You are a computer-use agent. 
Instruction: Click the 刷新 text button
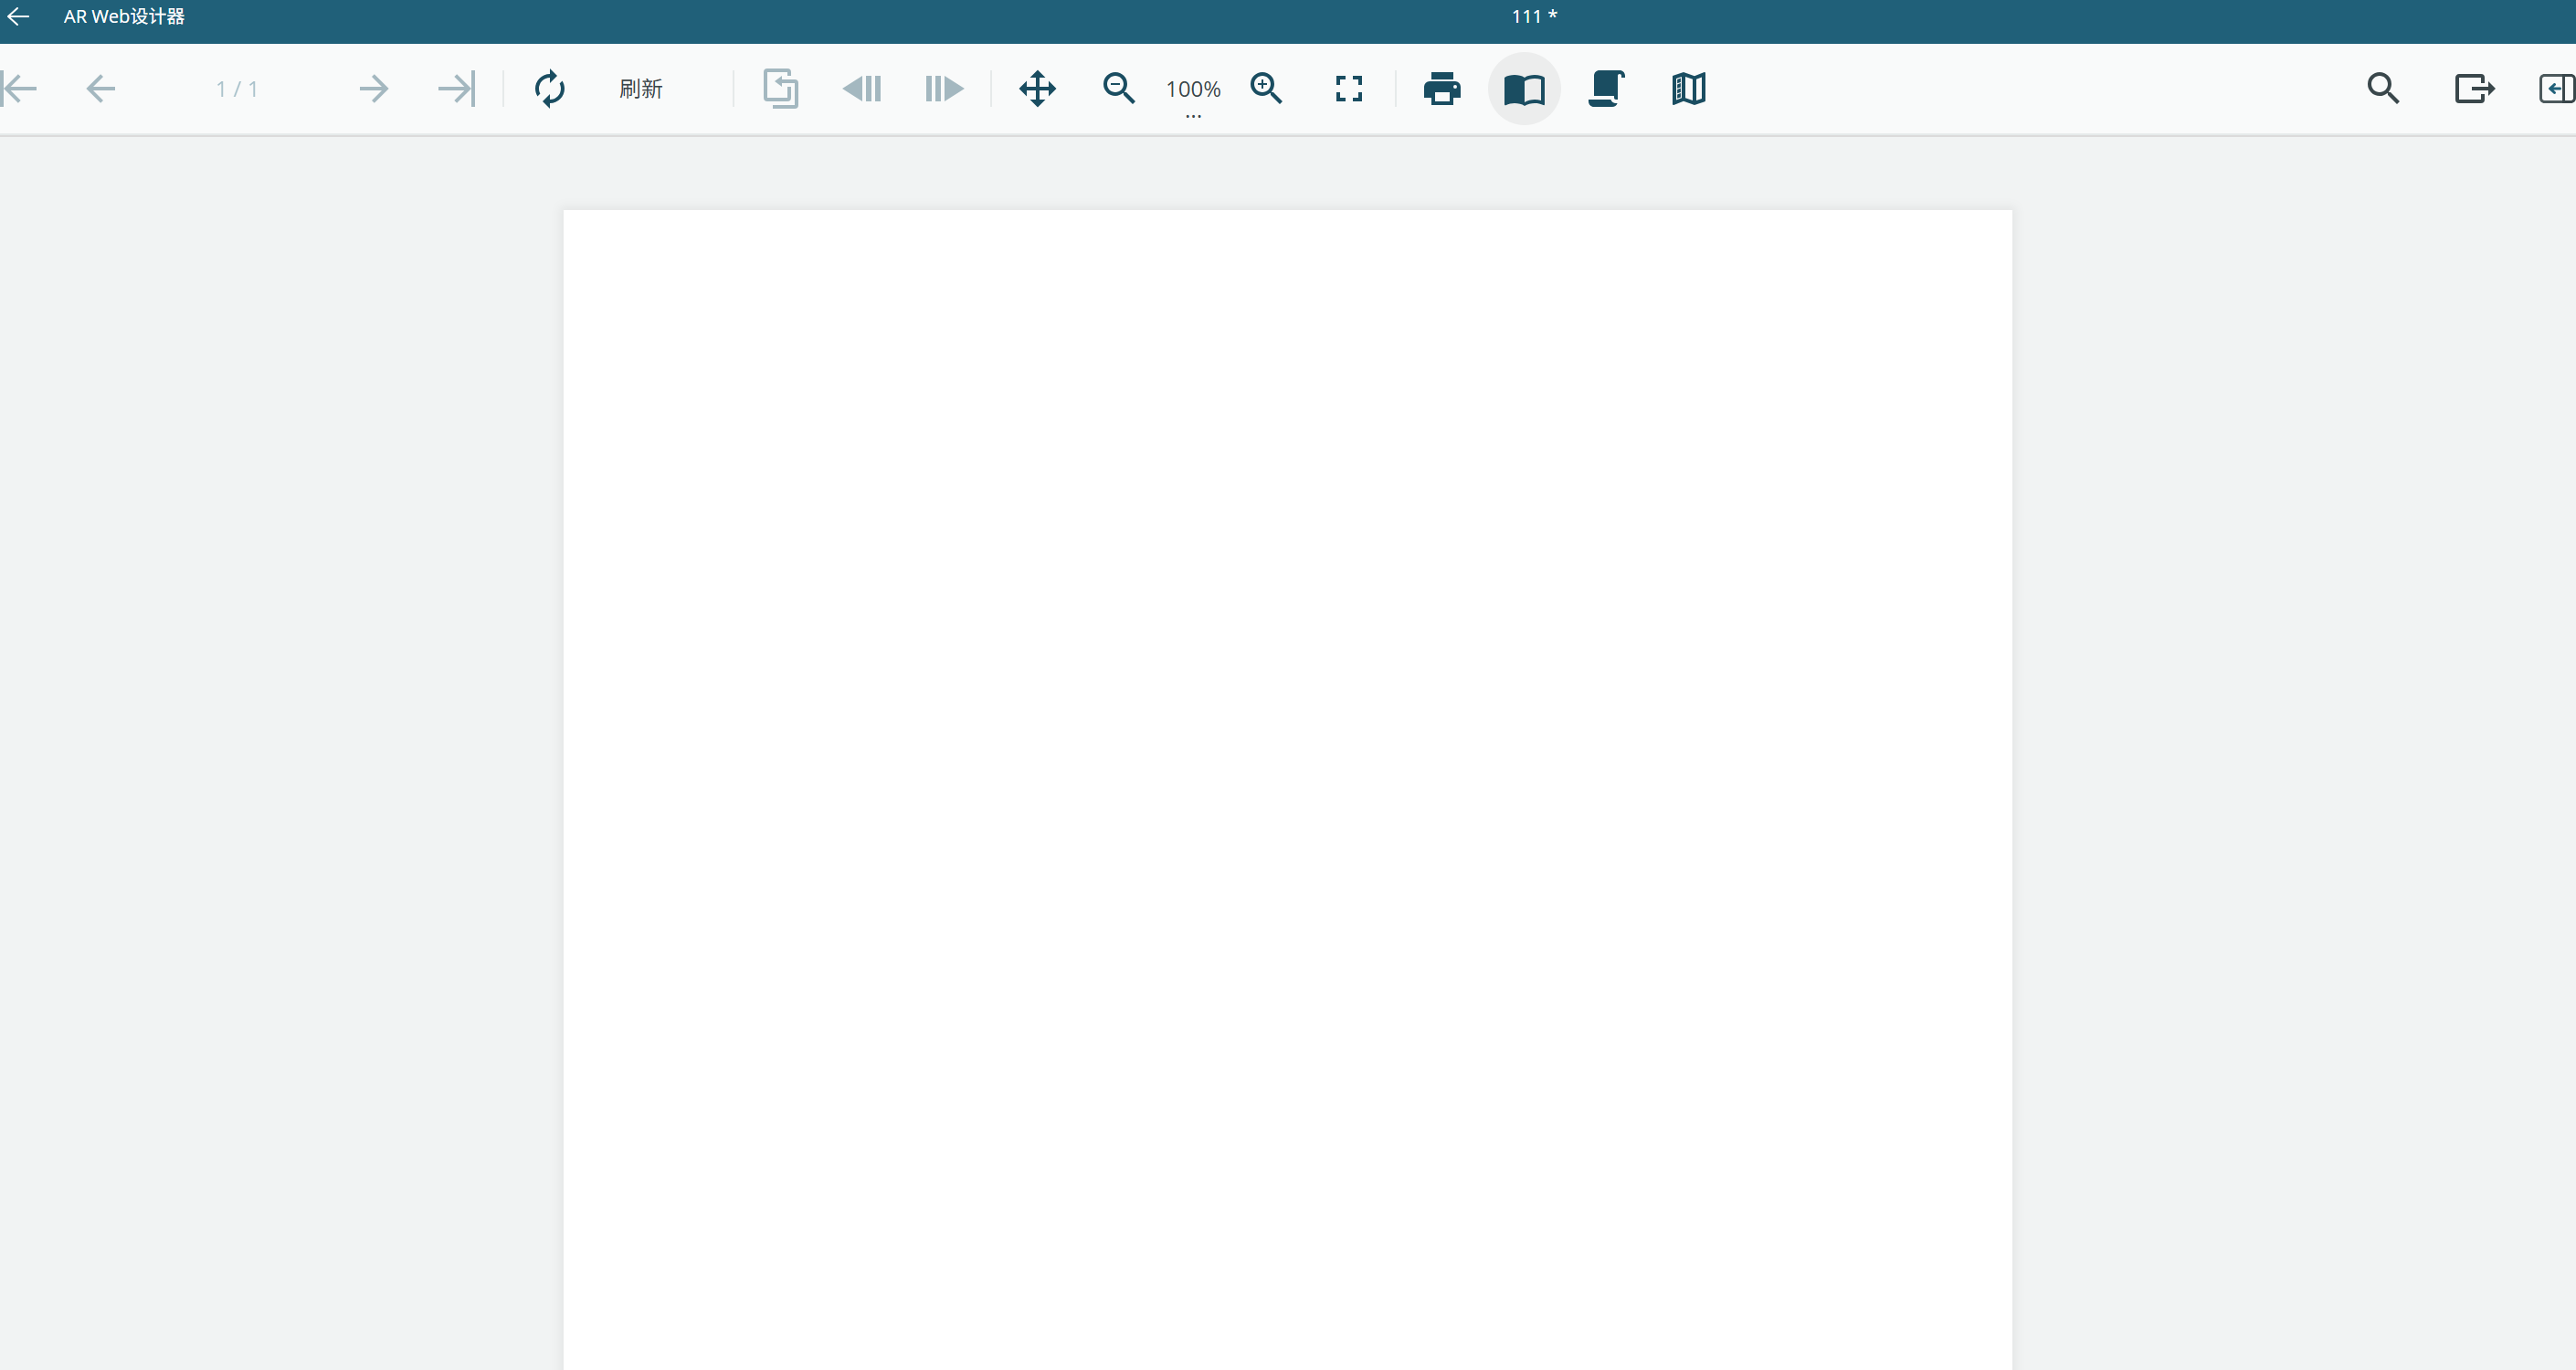[x=641, y=89]
